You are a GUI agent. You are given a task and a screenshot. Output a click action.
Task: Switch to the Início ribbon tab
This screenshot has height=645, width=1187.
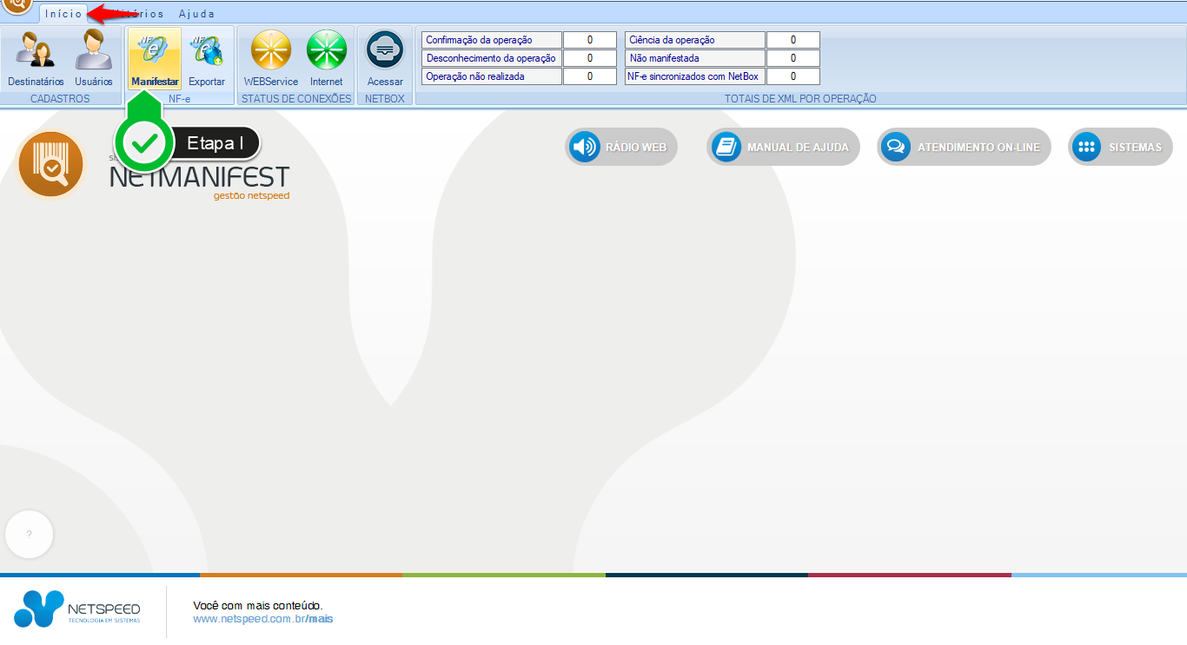pos(63,14)
